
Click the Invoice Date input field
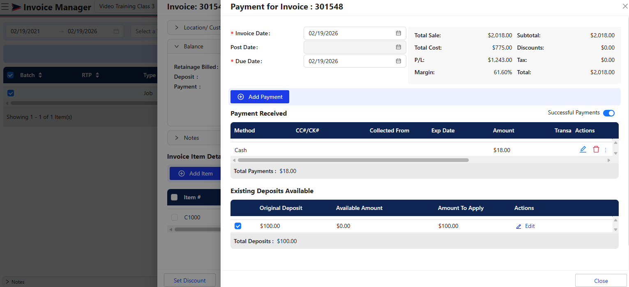coord(349,33)
